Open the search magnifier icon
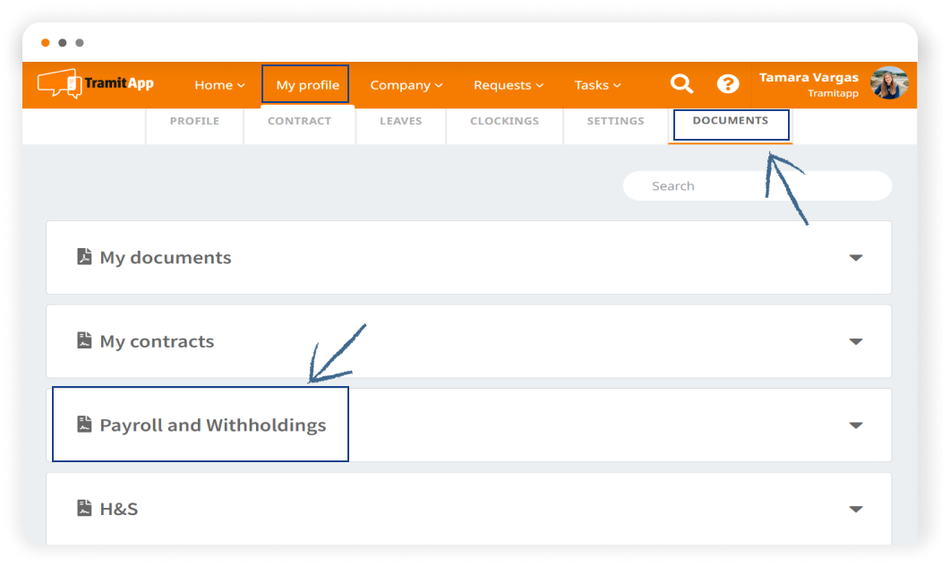Image resolution: width=950 pixels, height=567 pixels. [x=682, y=84]
